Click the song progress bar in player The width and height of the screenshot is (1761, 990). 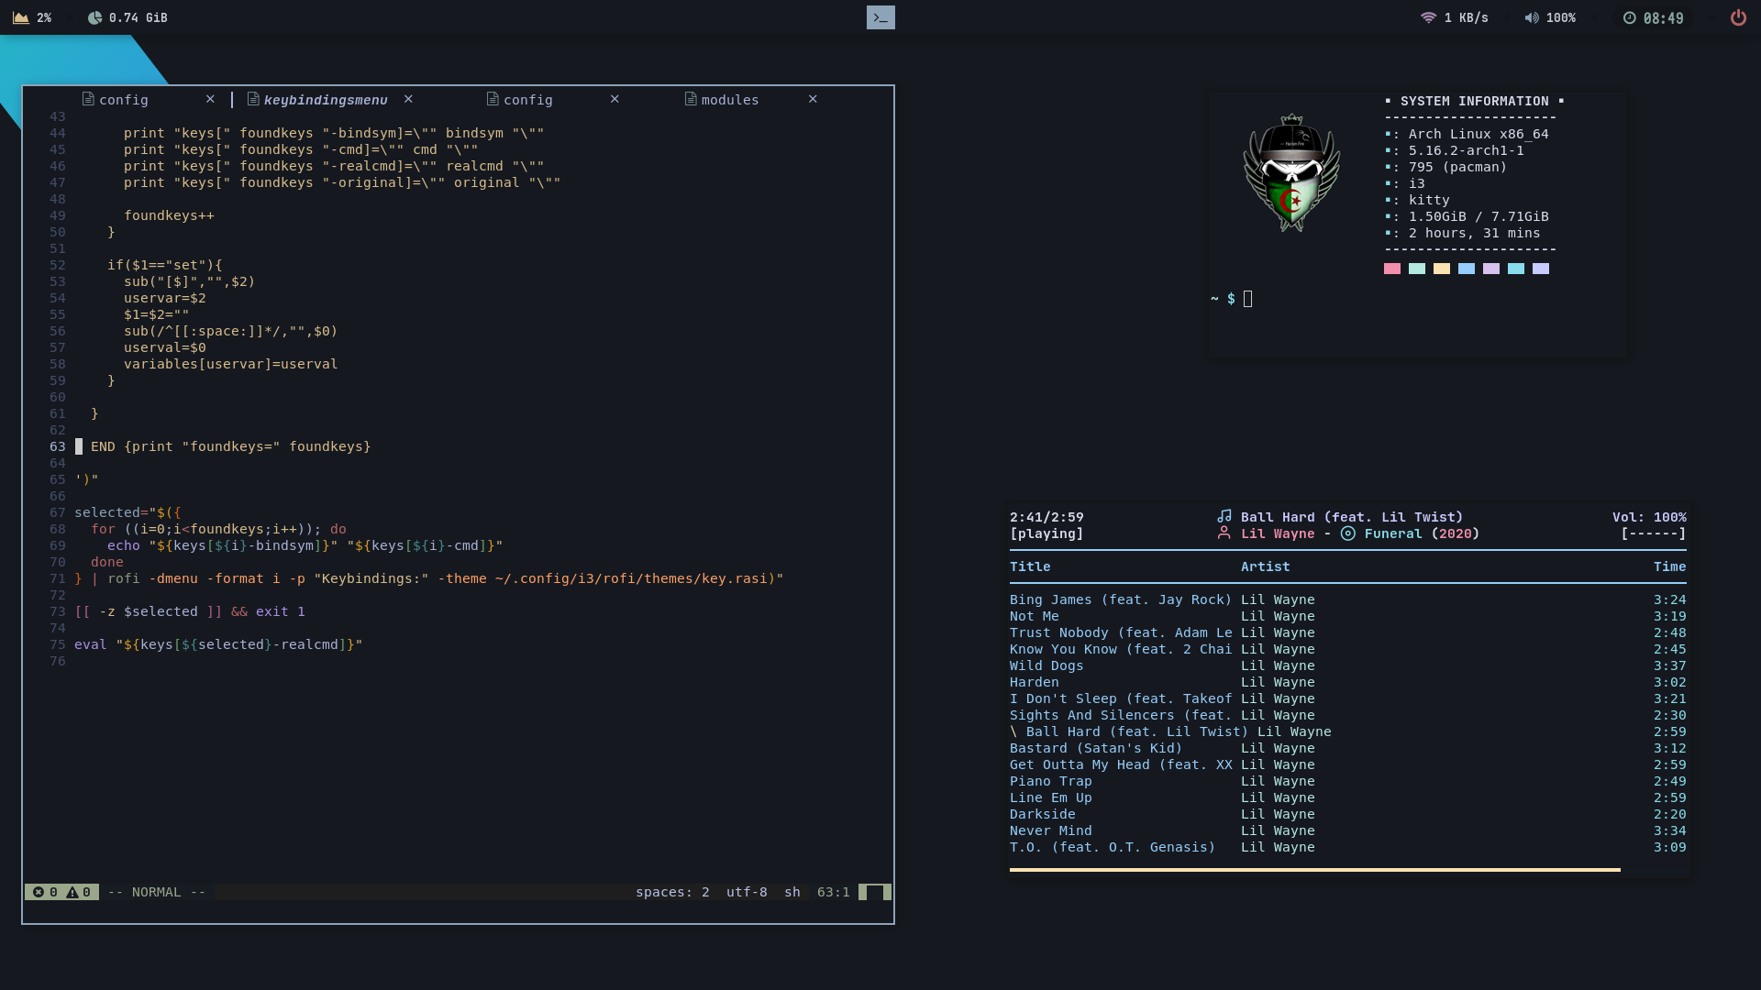click(1315, 870)
